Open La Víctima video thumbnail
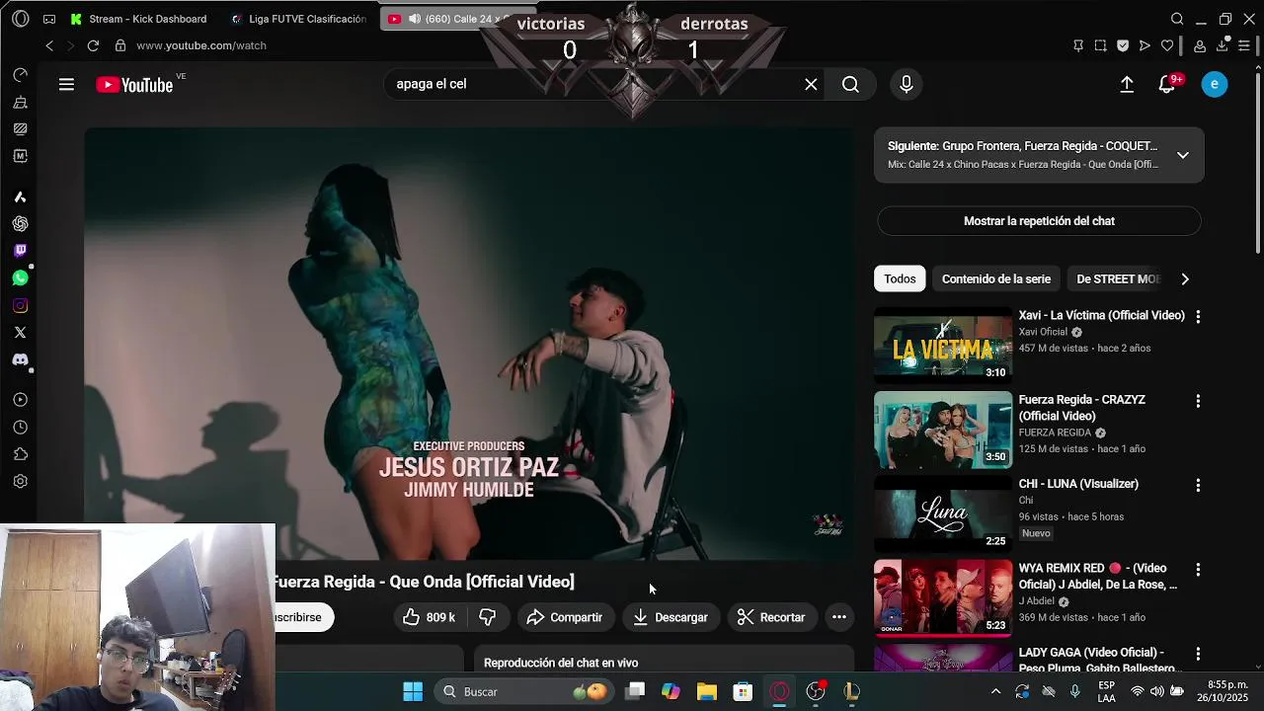 point(943,346)
